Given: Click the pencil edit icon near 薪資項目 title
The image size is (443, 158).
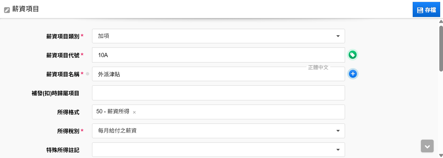Looking at the screenshot, I should point(7,10).
